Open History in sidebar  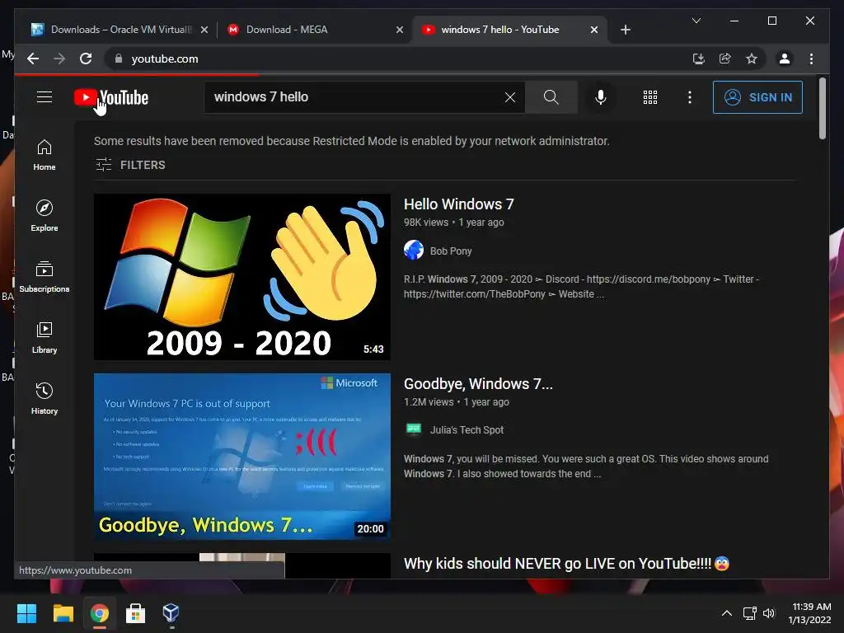click(45, 399)
